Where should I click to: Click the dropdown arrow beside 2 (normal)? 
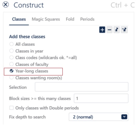point(124,117)
